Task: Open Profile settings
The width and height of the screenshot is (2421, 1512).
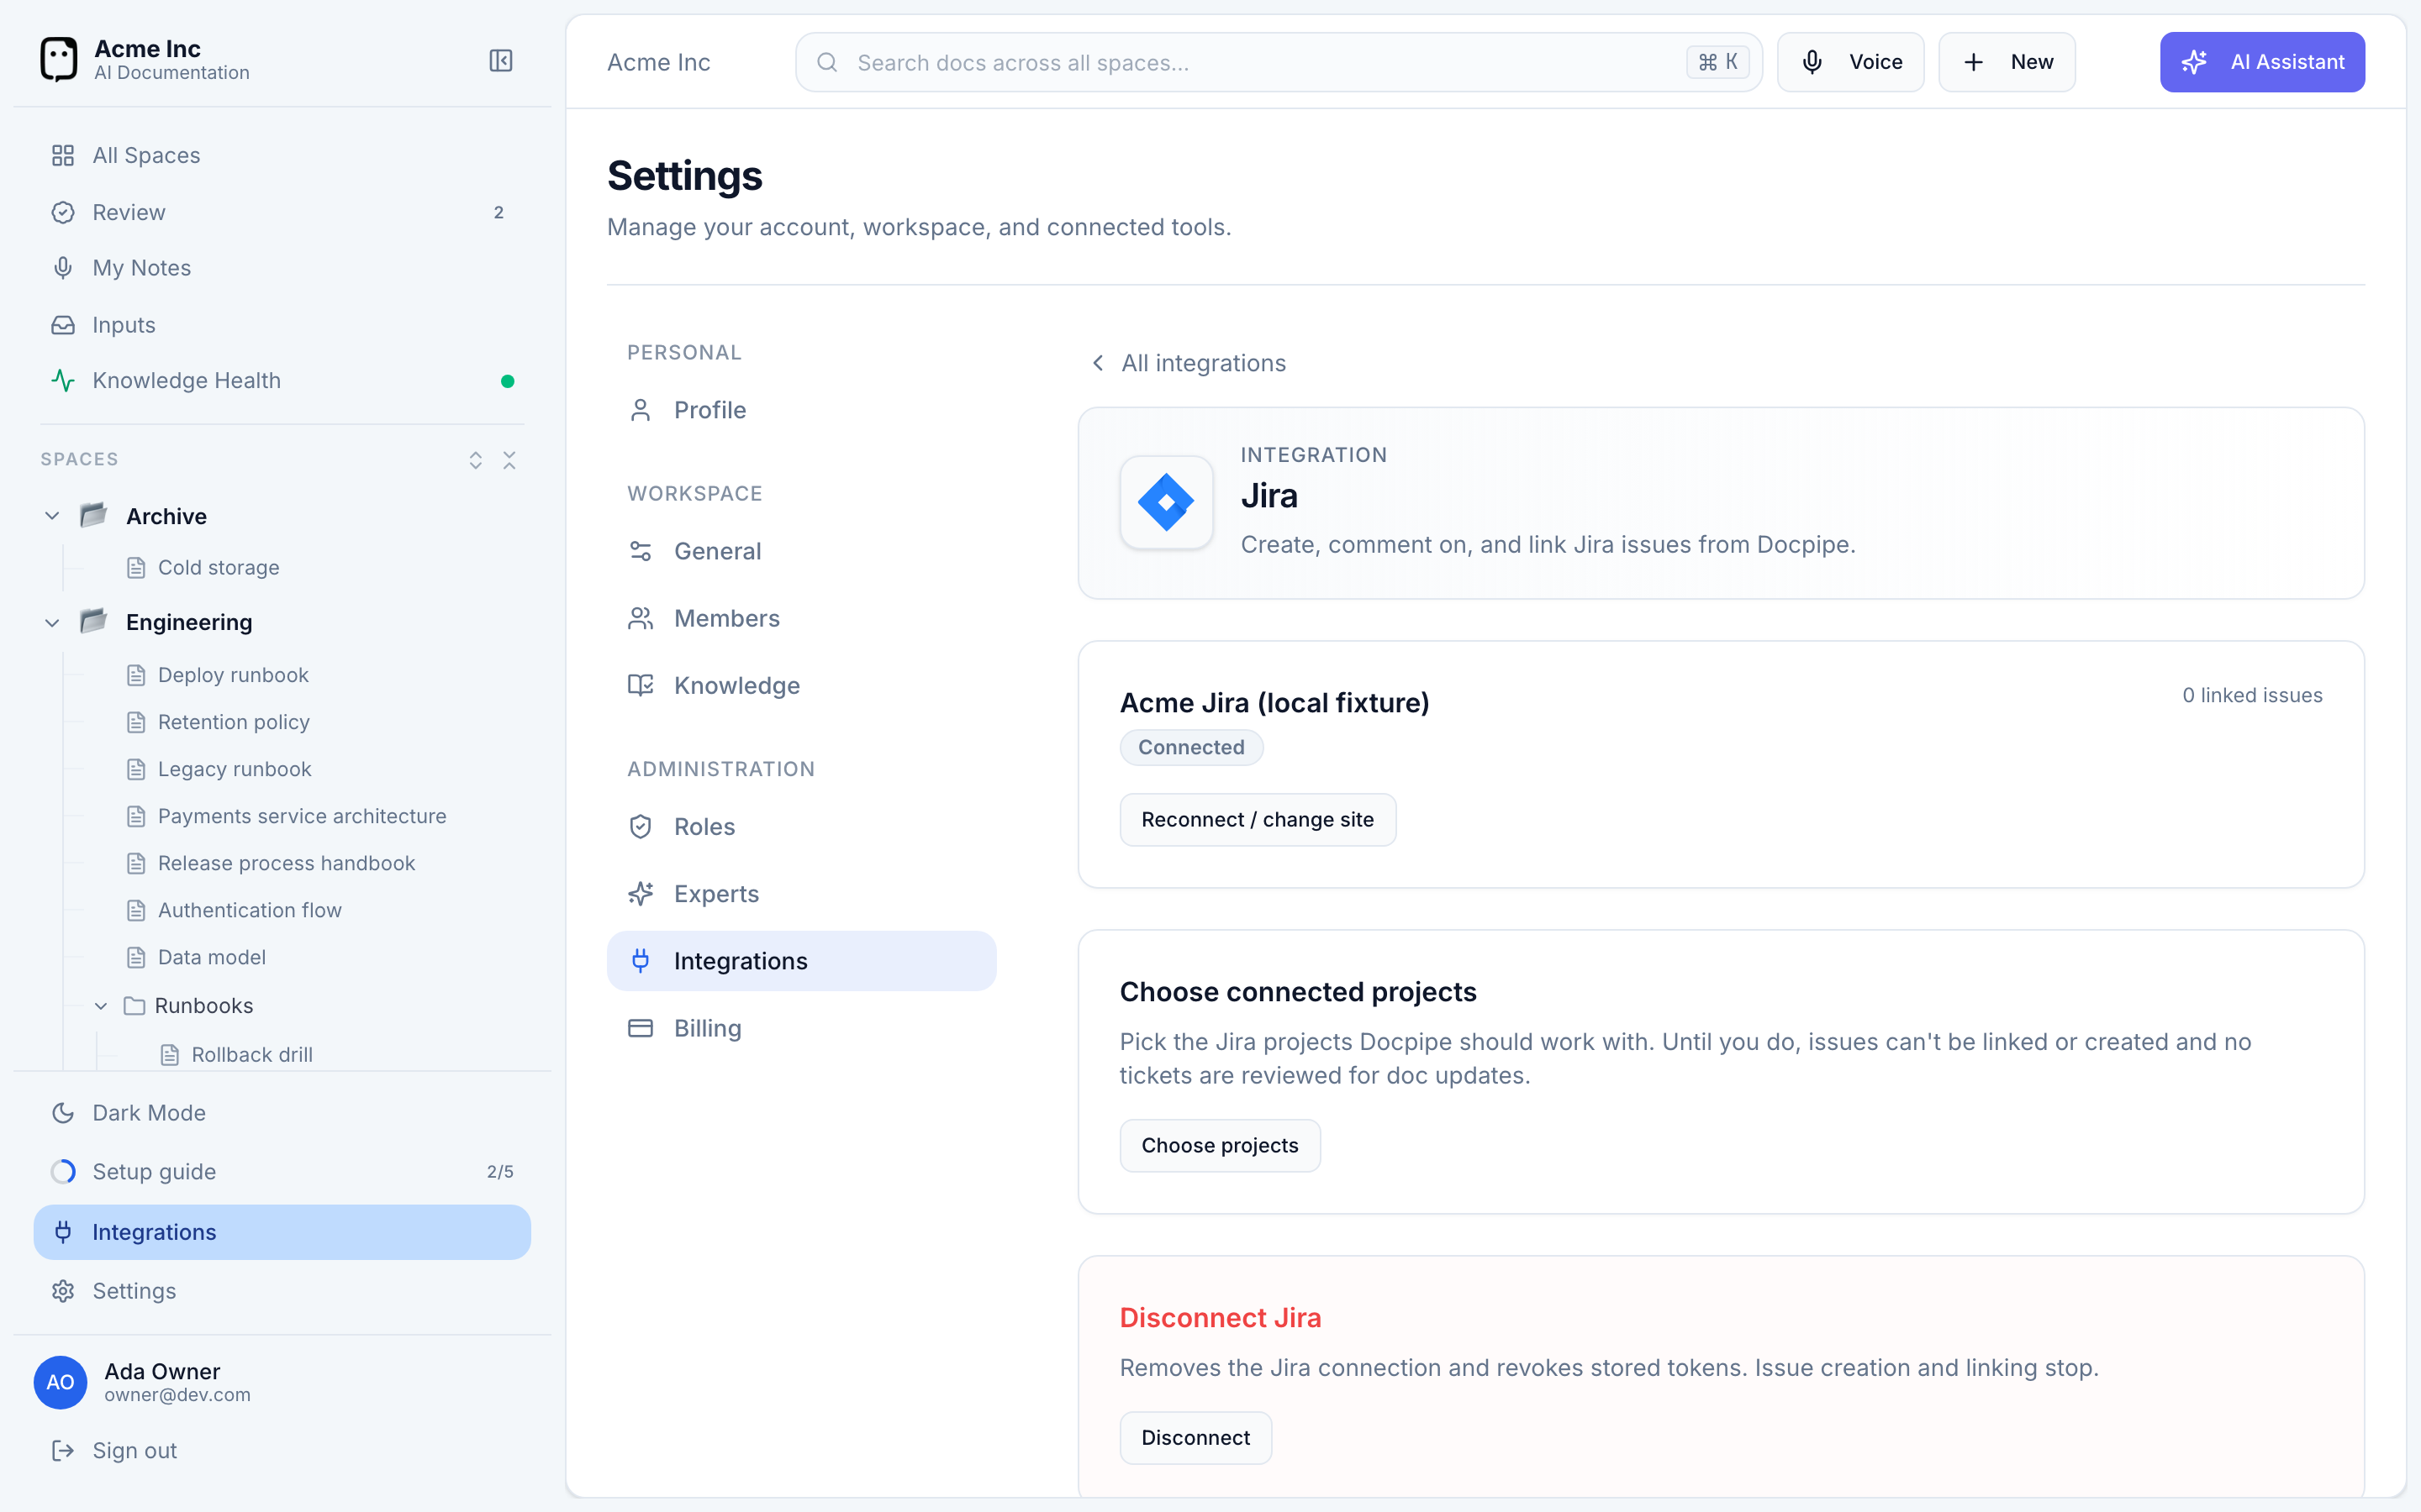Action: [x=801, y=410]
